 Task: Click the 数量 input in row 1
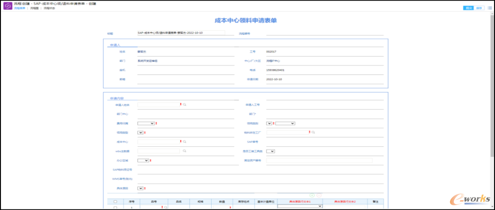point(221,208)
